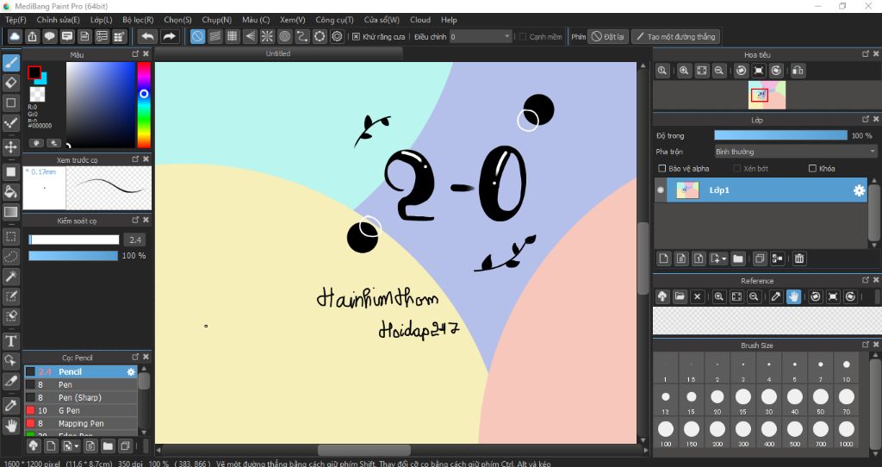This screenshot has height=467, width=882.
Task: Duplicate the current layer
Action: [760, 258]
